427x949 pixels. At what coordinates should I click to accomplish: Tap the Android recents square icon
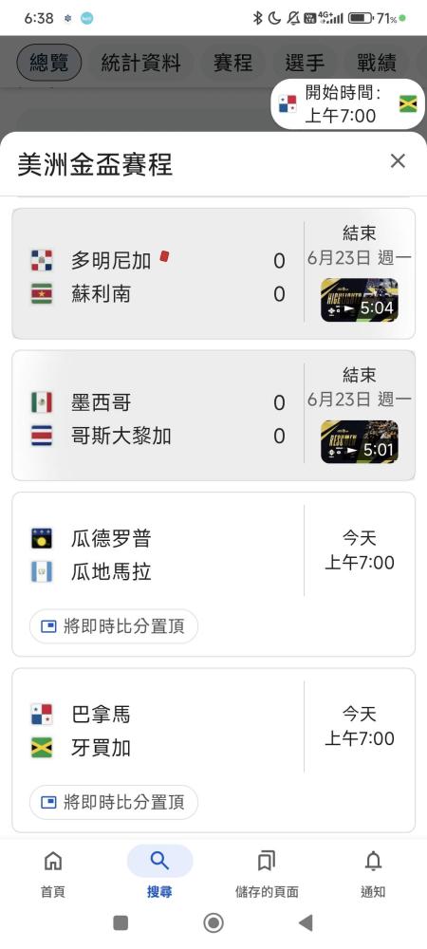121,922
